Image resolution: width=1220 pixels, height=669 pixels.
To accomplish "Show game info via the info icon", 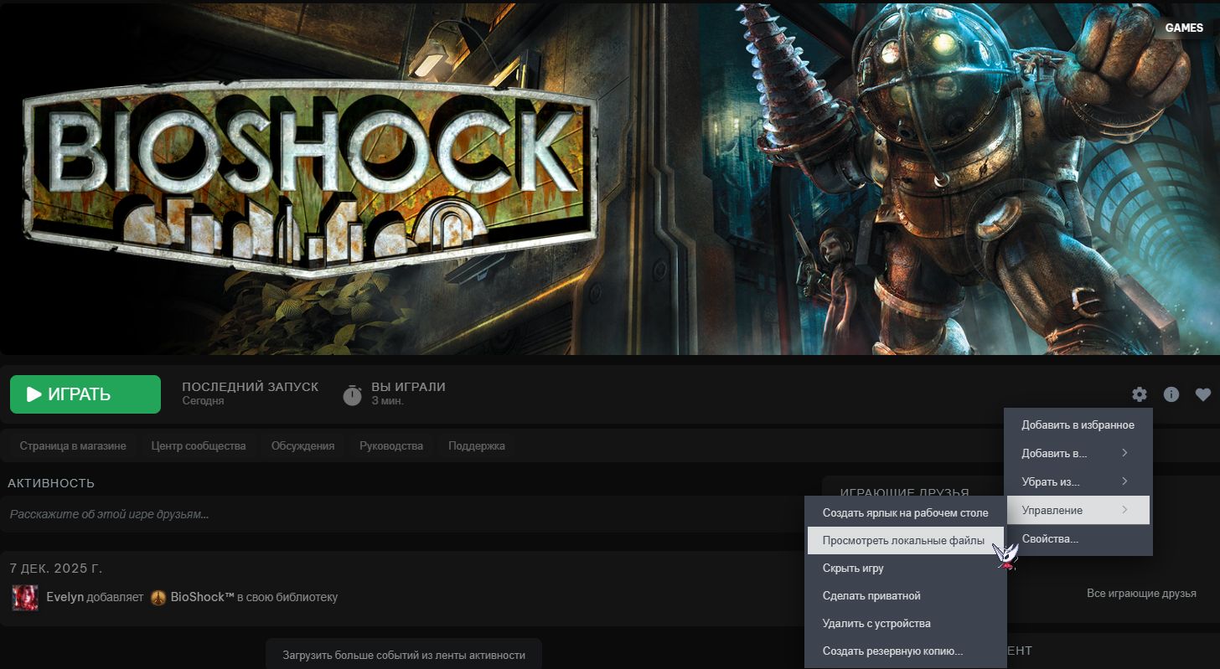I will point(1171,394).
